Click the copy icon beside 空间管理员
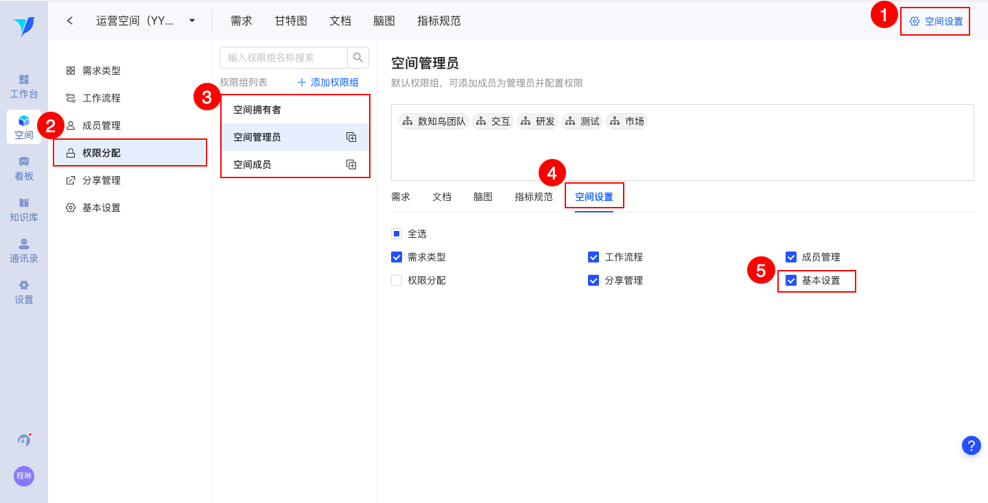Viewport: 988px width, 503px height. click(351, 137)
